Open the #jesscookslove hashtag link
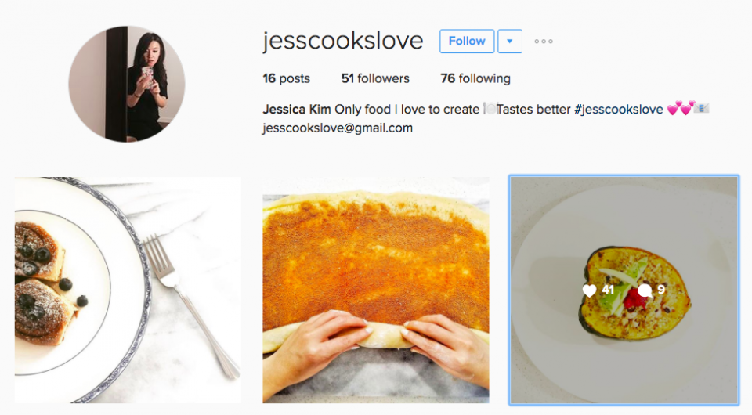 click(x=618, y=110)
